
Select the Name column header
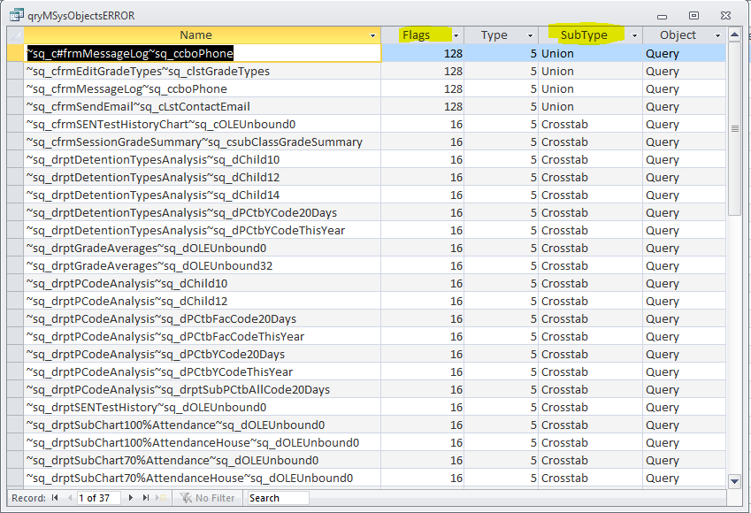[x=195, y=35]
